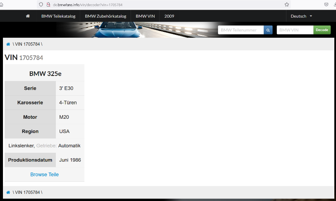
Task: Follow the Browse Teile link
Action: pyautogui.click(x=45, y=174)
